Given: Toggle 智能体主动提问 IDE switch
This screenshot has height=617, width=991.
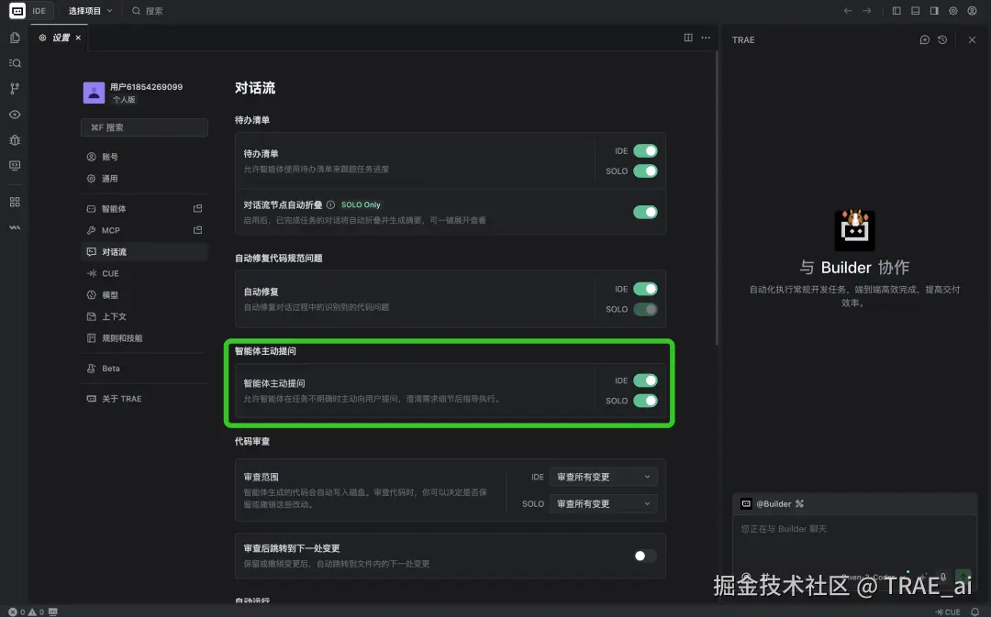Looking at the screenshot, I should [x=645, y=380].
